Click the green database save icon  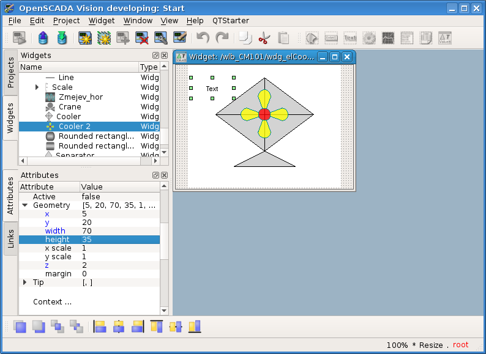click(x=62, y=38)
